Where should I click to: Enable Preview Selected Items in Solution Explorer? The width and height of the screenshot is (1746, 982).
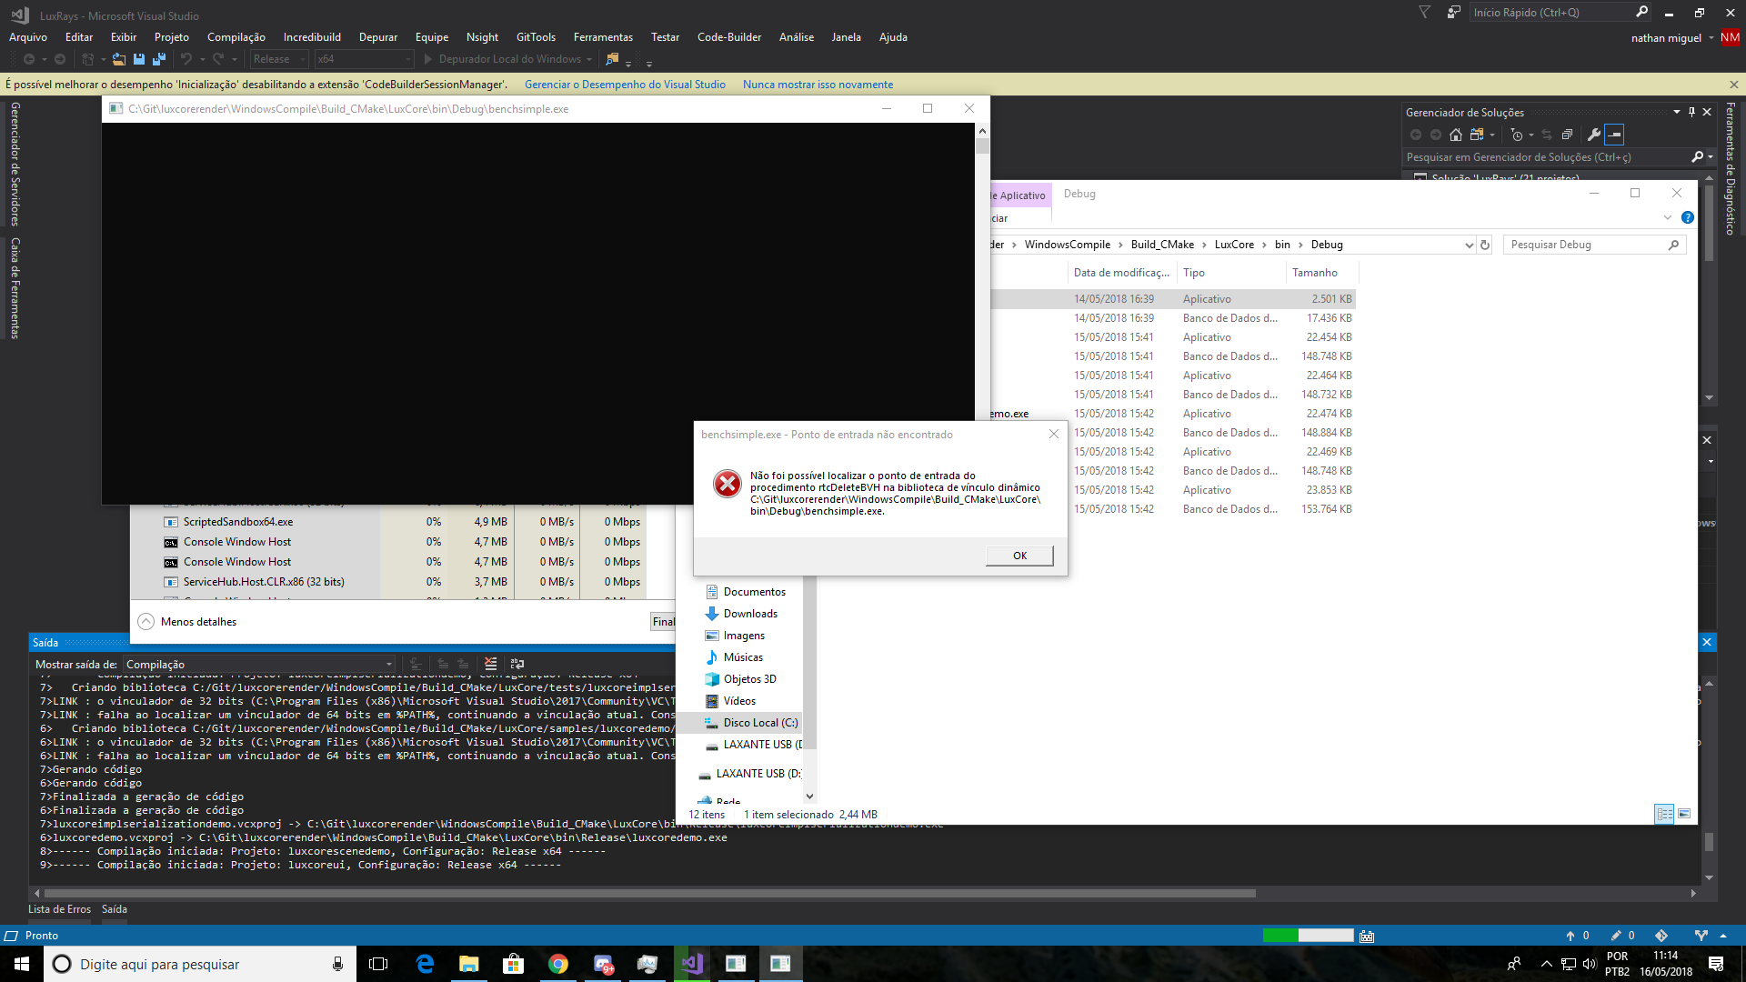coord(1614,135)
